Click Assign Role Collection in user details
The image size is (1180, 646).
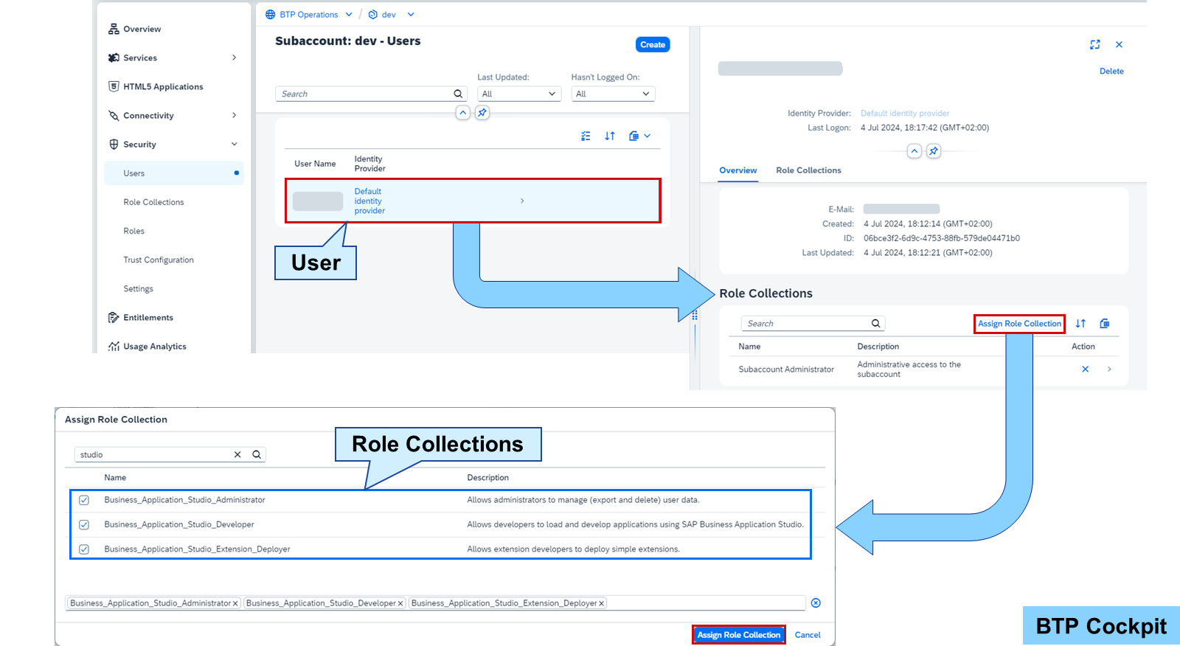pyautogui.click(x=1019, y=324)
